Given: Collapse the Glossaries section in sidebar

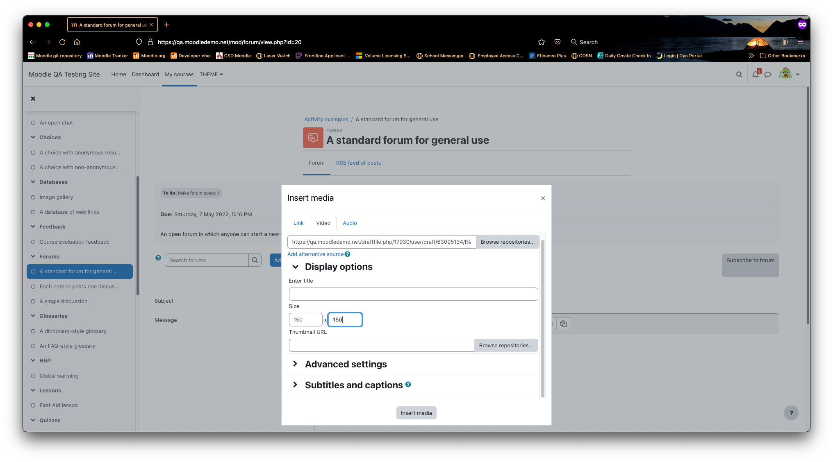Looking at the screenshot, I should coord(33,316).
